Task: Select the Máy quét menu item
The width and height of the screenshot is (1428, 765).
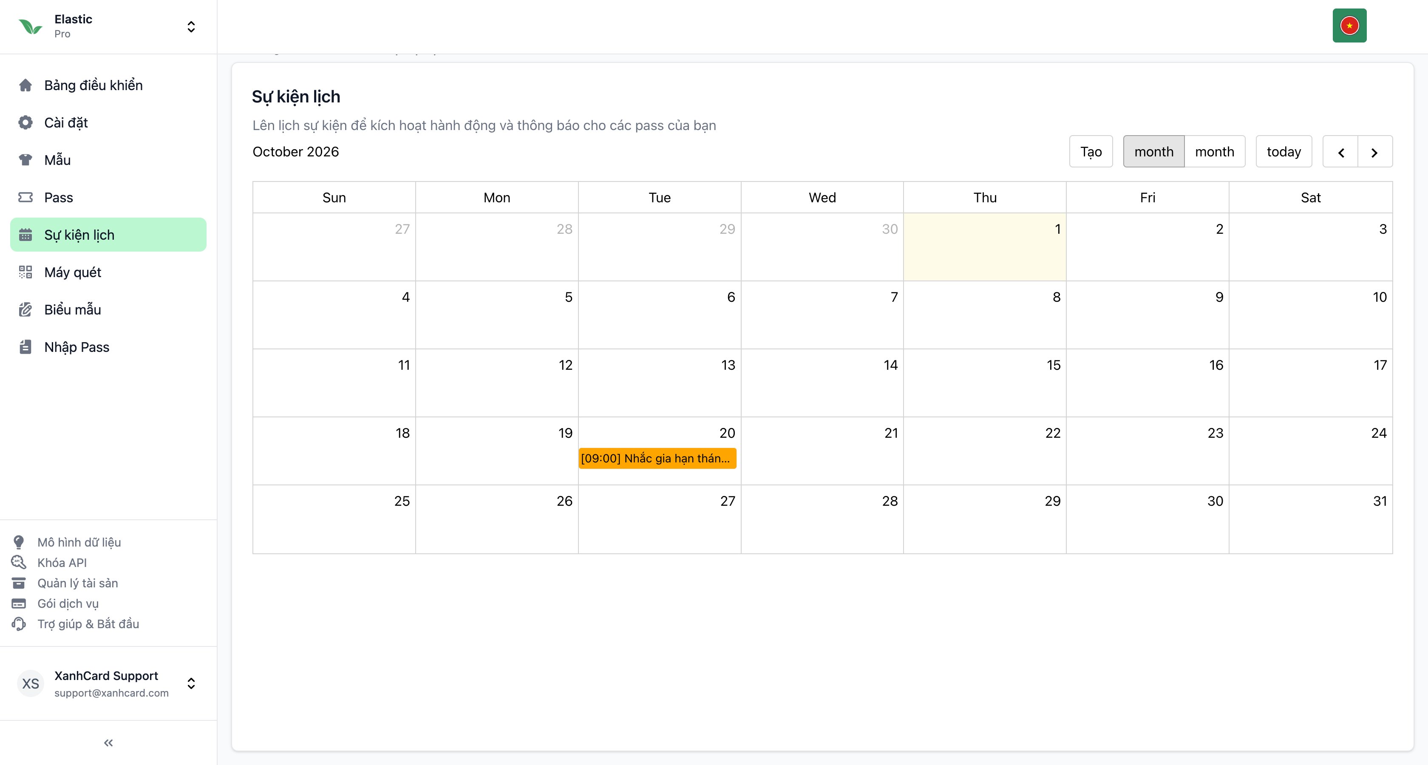Action: click(x=108, y=272)
